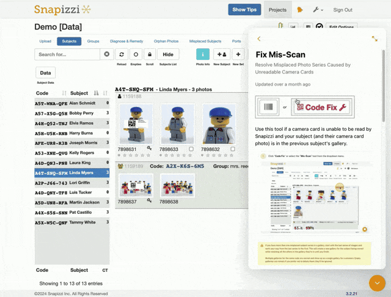The height and width of the screenshot is (297, 391).
Task: Click the barcode icon in the help panel
Action: pos(268,107)
